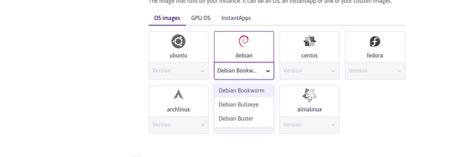458x157 pixels.
Task: Select the ubuntu logo icon
Action: [178, 41]
